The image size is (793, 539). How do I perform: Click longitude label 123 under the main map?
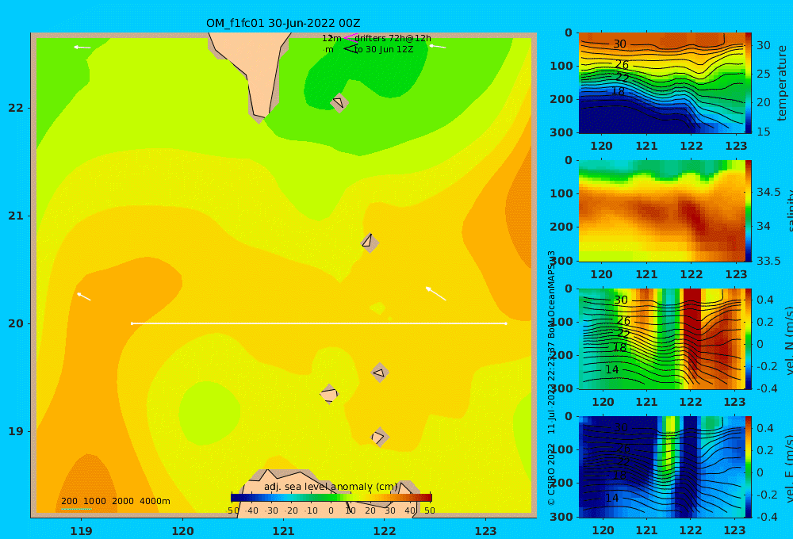[x=486, y=531]
